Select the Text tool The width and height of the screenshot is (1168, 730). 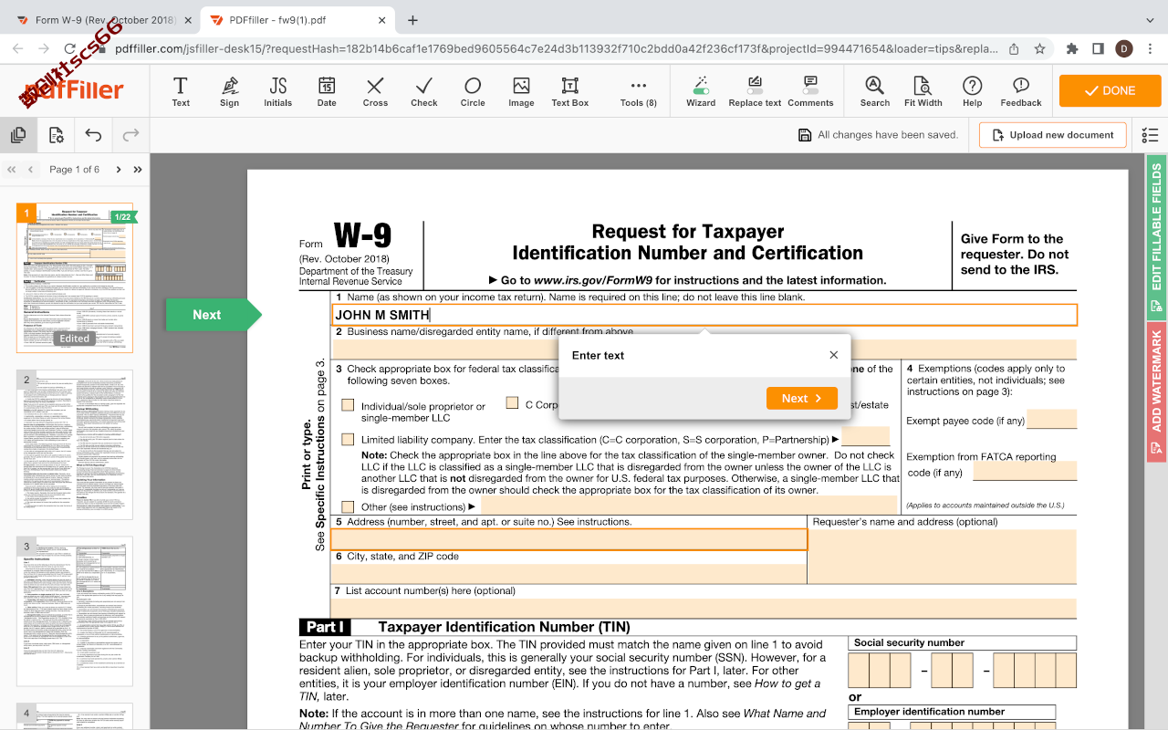coord(181,91)
